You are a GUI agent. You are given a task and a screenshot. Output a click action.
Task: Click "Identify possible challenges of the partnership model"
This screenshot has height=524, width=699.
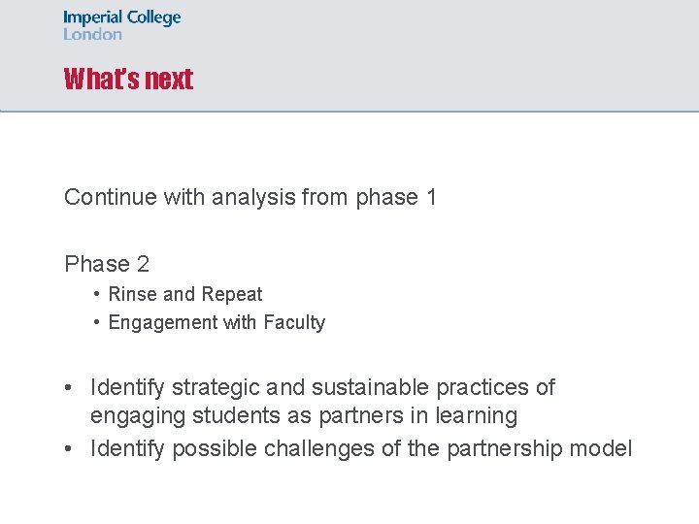pyautogui.click(x=361, y=449)
